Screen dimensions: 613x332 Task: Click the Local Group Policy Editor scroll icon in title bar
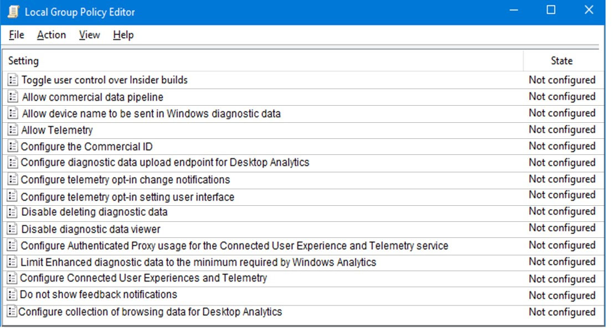[13, 12]
